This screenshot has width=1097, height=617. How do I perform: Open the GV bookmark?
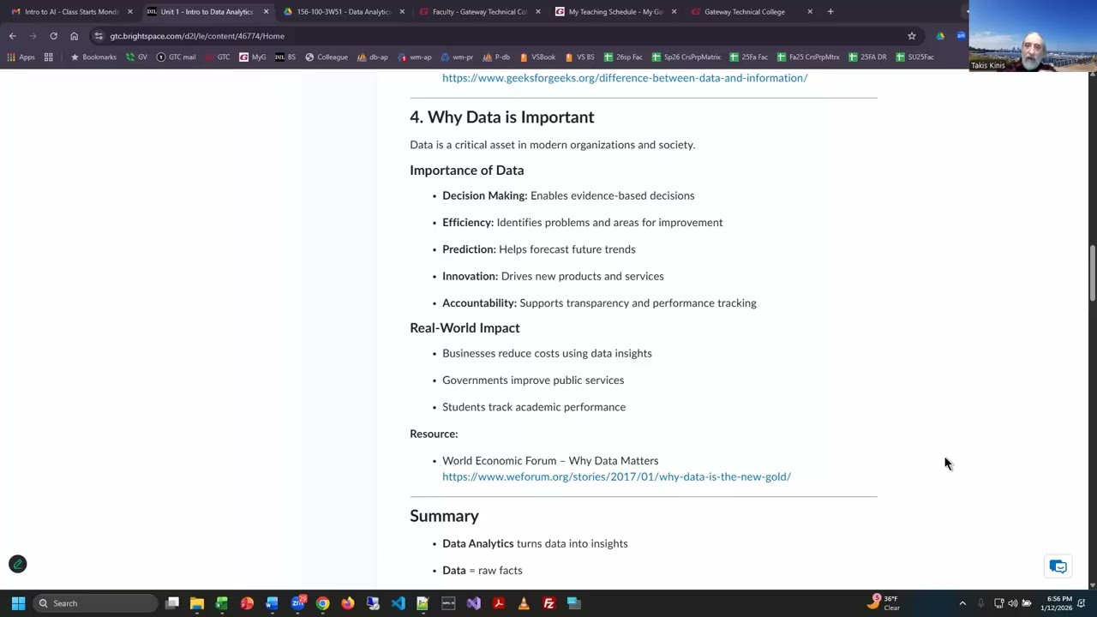pyautogui.click(x=136, y=57)
